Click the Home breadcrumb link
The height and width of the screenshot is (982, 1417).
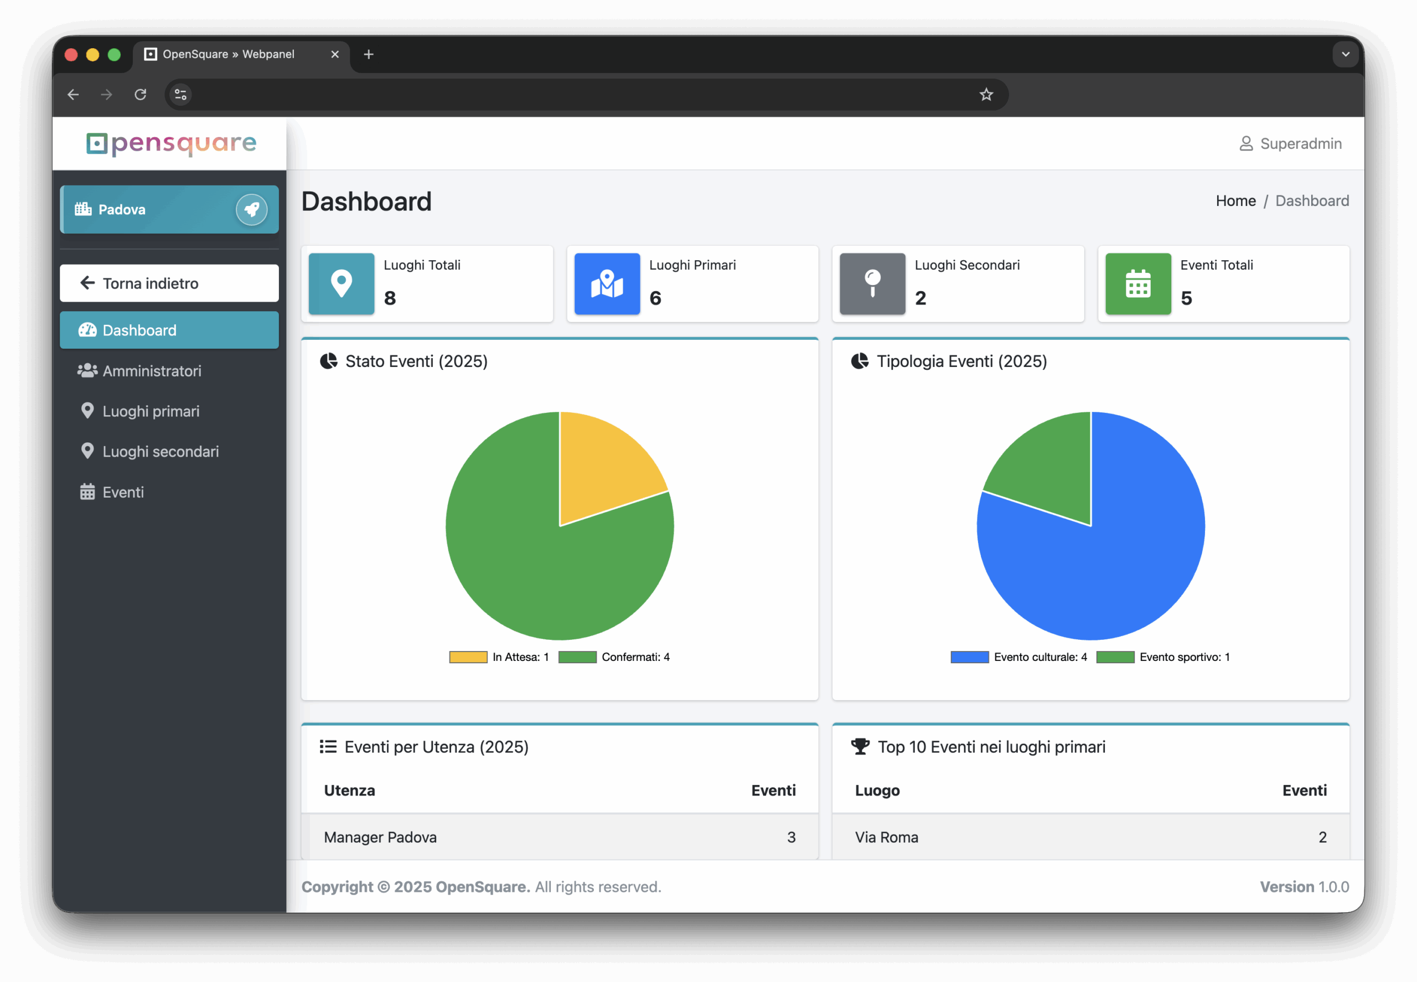[x=1235, y=200]
